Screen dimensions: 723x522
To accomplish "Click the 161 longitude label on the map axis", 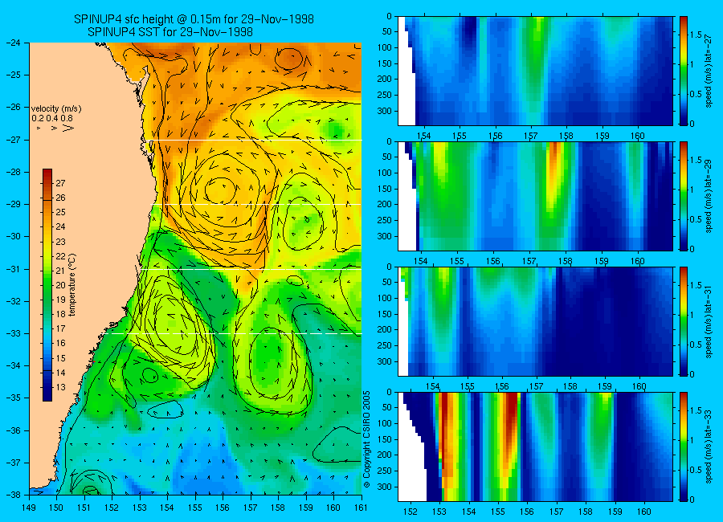I will [361, 508].
